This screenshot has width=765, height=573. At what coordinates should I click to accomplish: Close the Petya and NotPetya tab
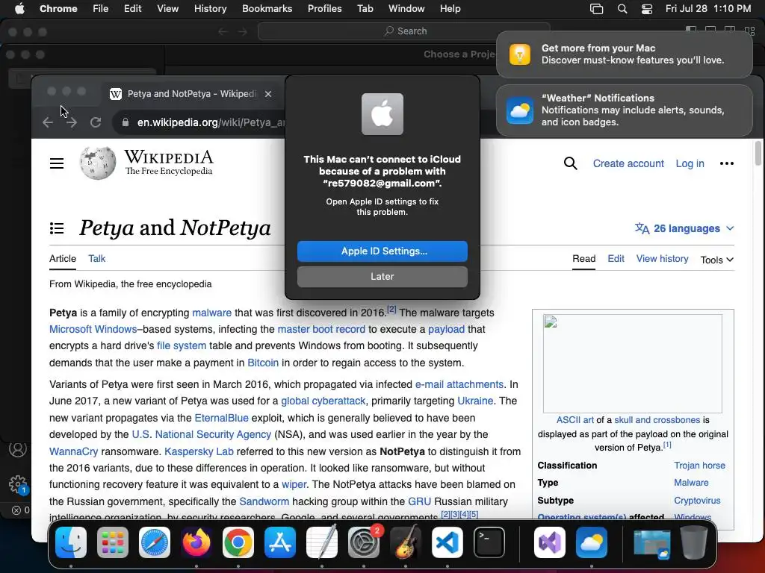[x=268, y=94]
